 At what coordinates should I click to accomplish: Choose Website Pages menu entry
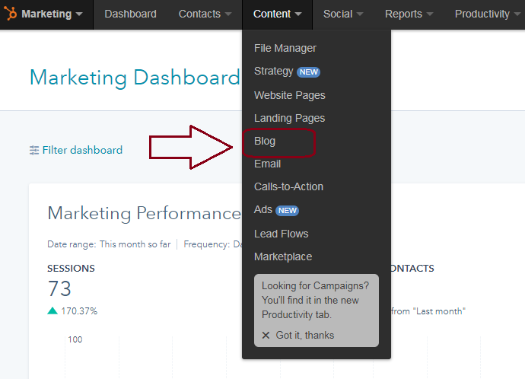pos(290,95)
